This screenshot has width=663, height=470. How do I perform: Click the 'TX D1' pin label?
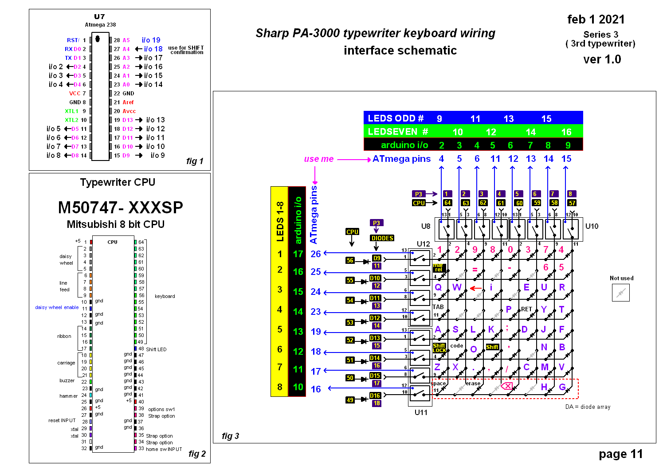73,58
